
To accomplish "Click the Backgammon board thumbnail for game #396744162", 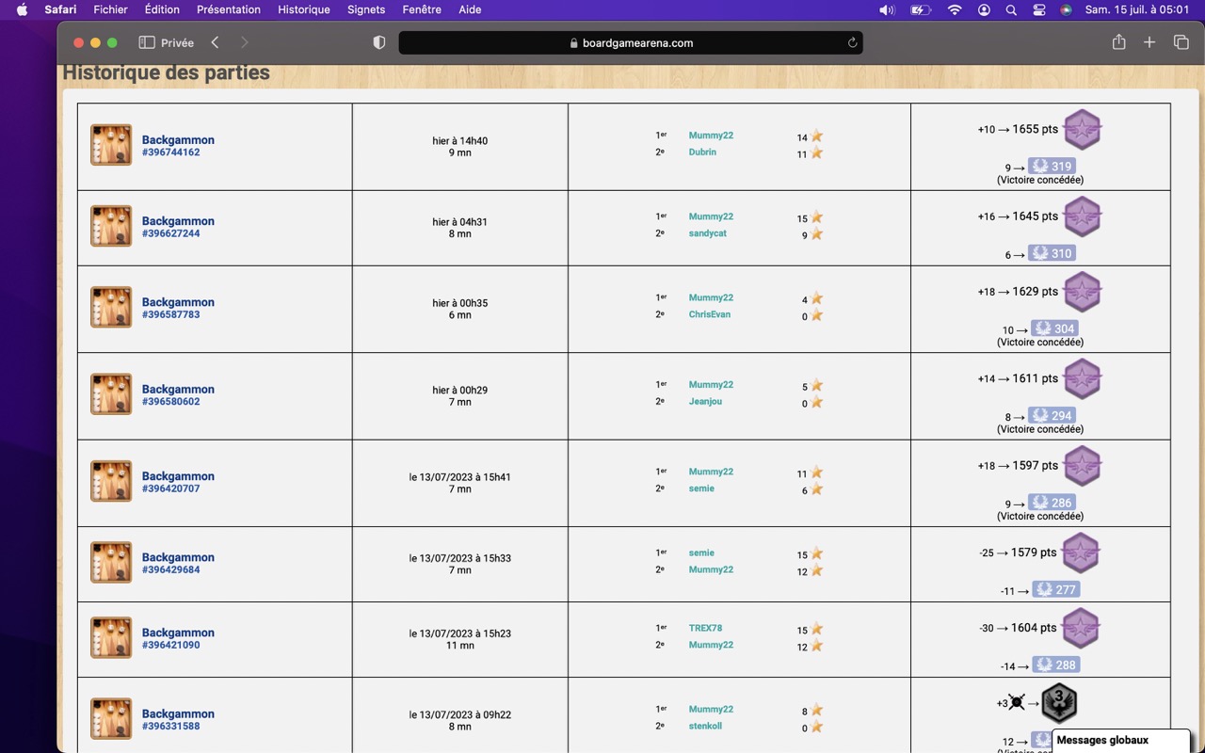I will pyautogui.click(x=111, y=145).
